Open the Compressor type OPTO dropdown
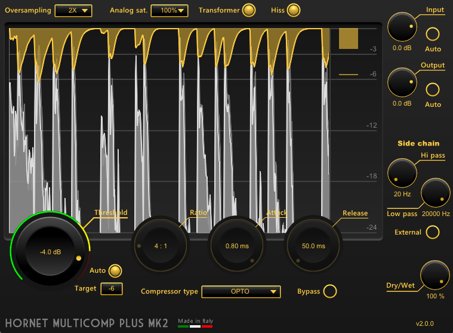 [241, 291]
